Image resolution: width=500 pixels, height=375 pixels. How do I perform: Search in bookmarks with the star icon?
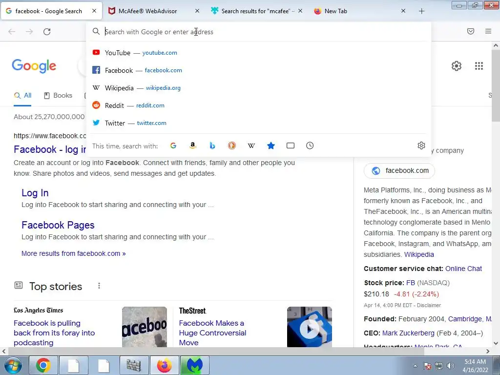(271, 146)
